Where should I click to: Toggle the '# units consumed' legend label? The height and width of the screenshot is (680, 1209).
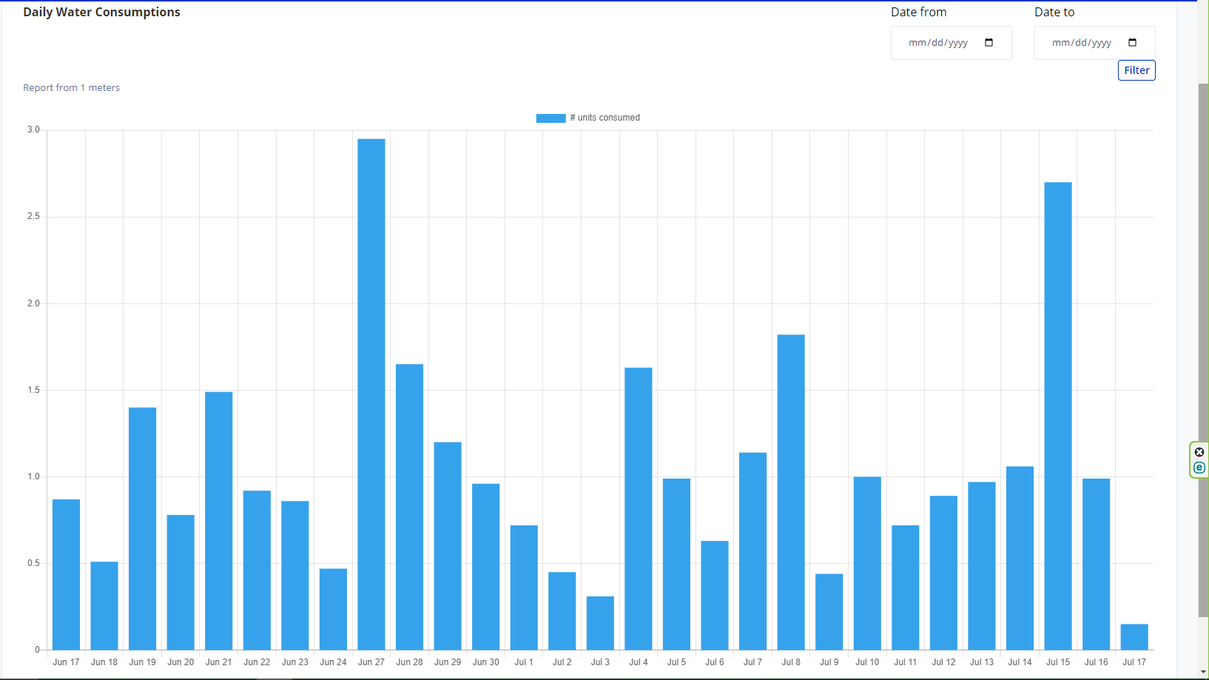coord(604,118)
